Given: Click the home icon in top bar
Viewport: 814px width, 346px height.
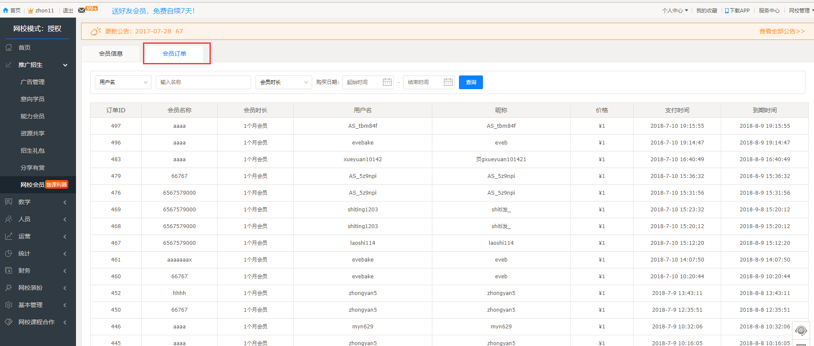Looking at the screenshot, I should (x=6, y=10).
